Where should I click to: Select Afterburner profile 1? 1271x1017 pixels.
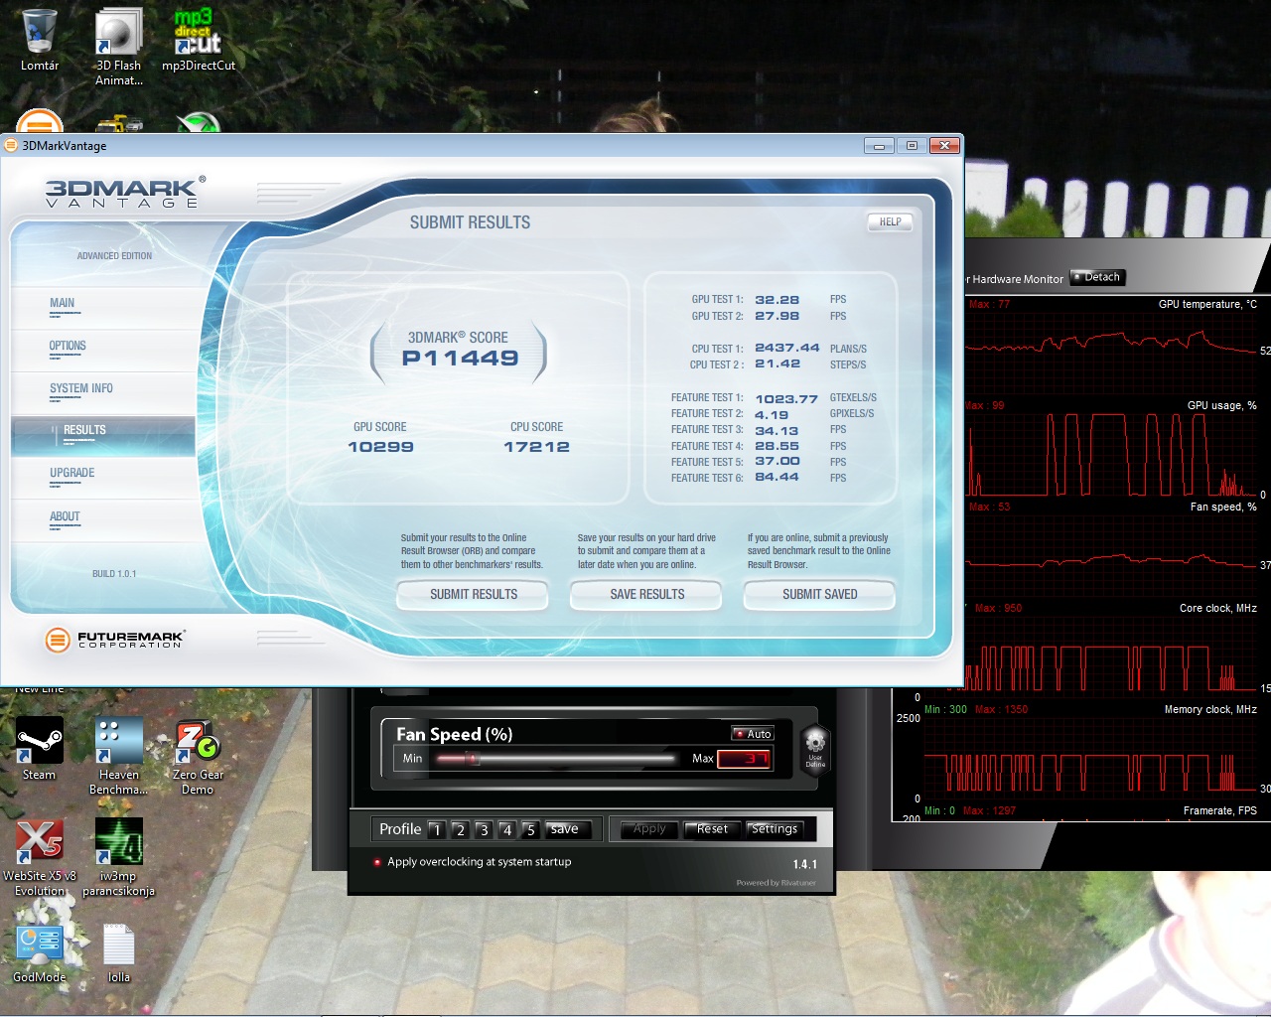(437, 830)
